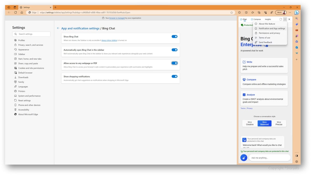Image resolution: width=311 pixels, height=175 pixels.
Task: Select More Balanced conversation style
Action: [x=264, y=123]
